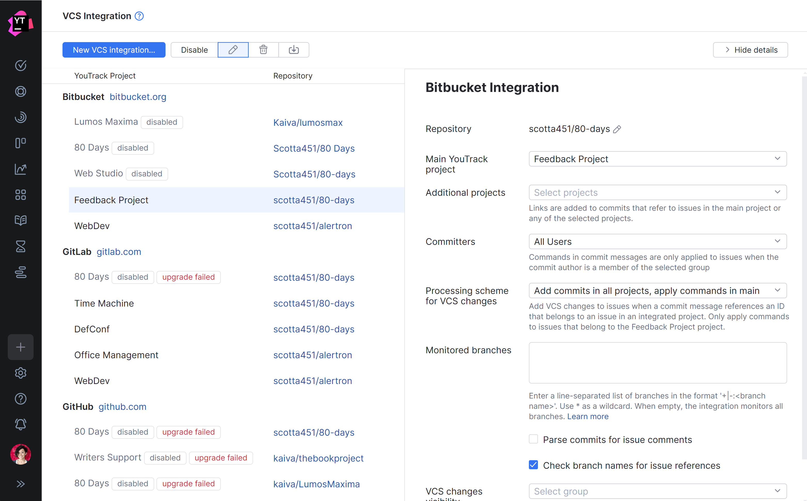807x501 pixels.
Task: Open the bitbucket.org link
Action: click(x=138, y=97)
